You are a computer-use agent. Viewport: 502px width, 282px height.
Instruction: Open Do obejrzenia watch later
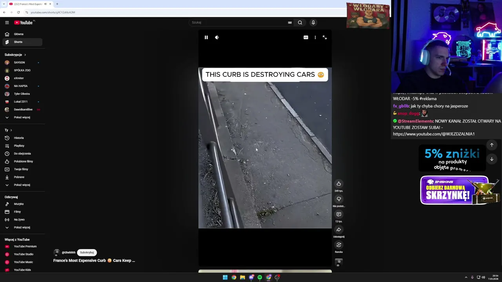coord(22,154)
